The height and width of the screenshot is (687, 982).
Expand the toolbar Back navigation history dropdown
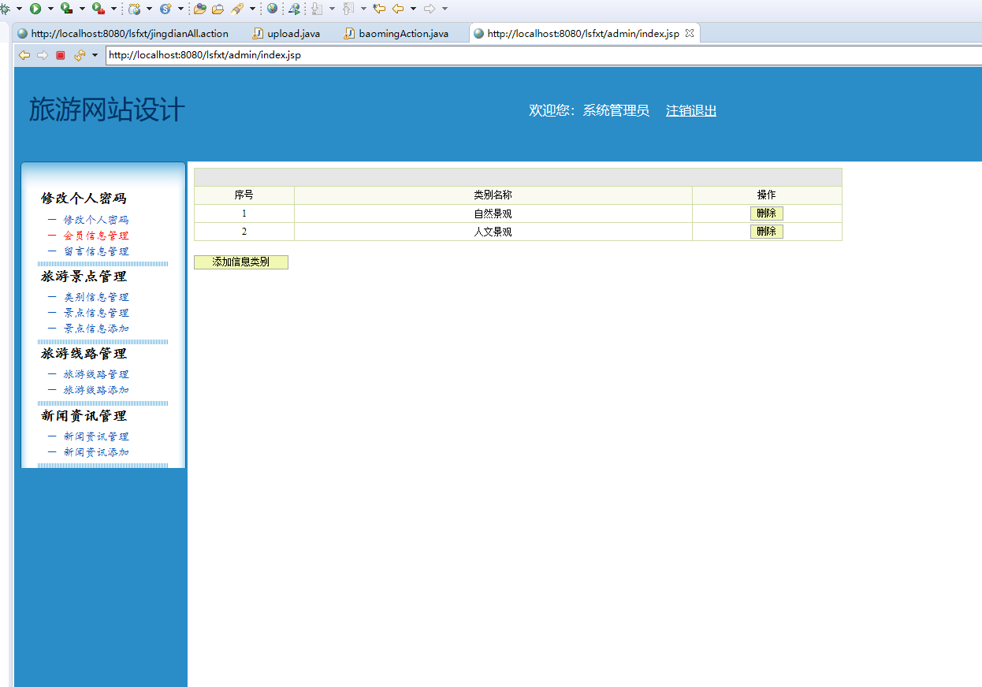point(413,9)
